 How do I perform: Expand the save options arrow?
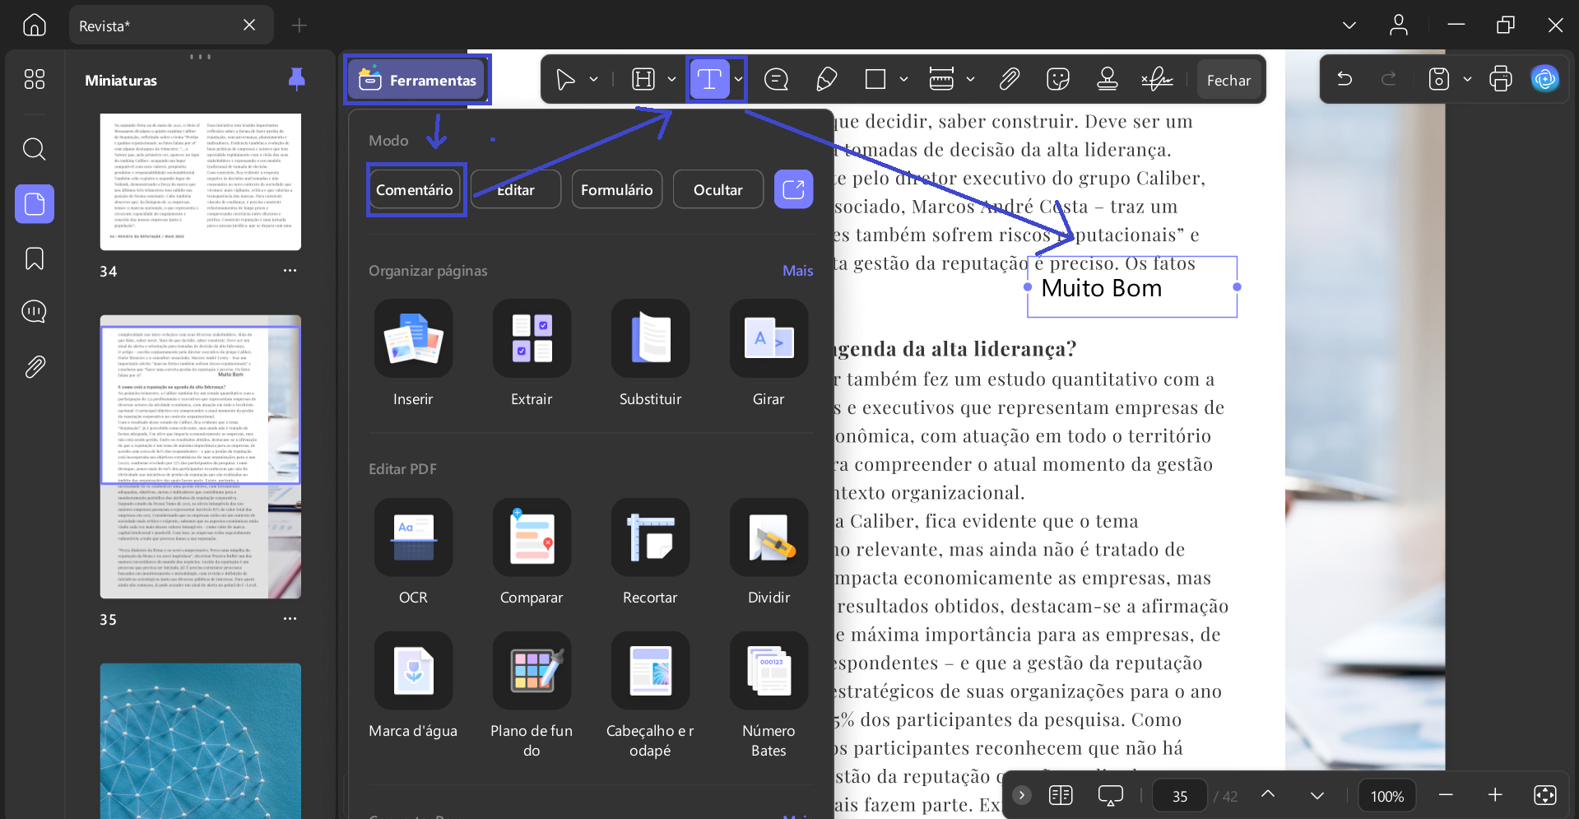coord(1467,80)
